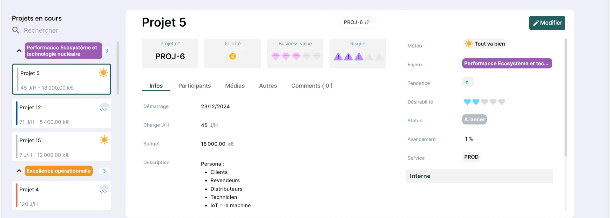Image resolution: width=610 pixels, height=218 pixels.
Task: Click the rain cloud icon on Projet 12
Action: [104, 107]
